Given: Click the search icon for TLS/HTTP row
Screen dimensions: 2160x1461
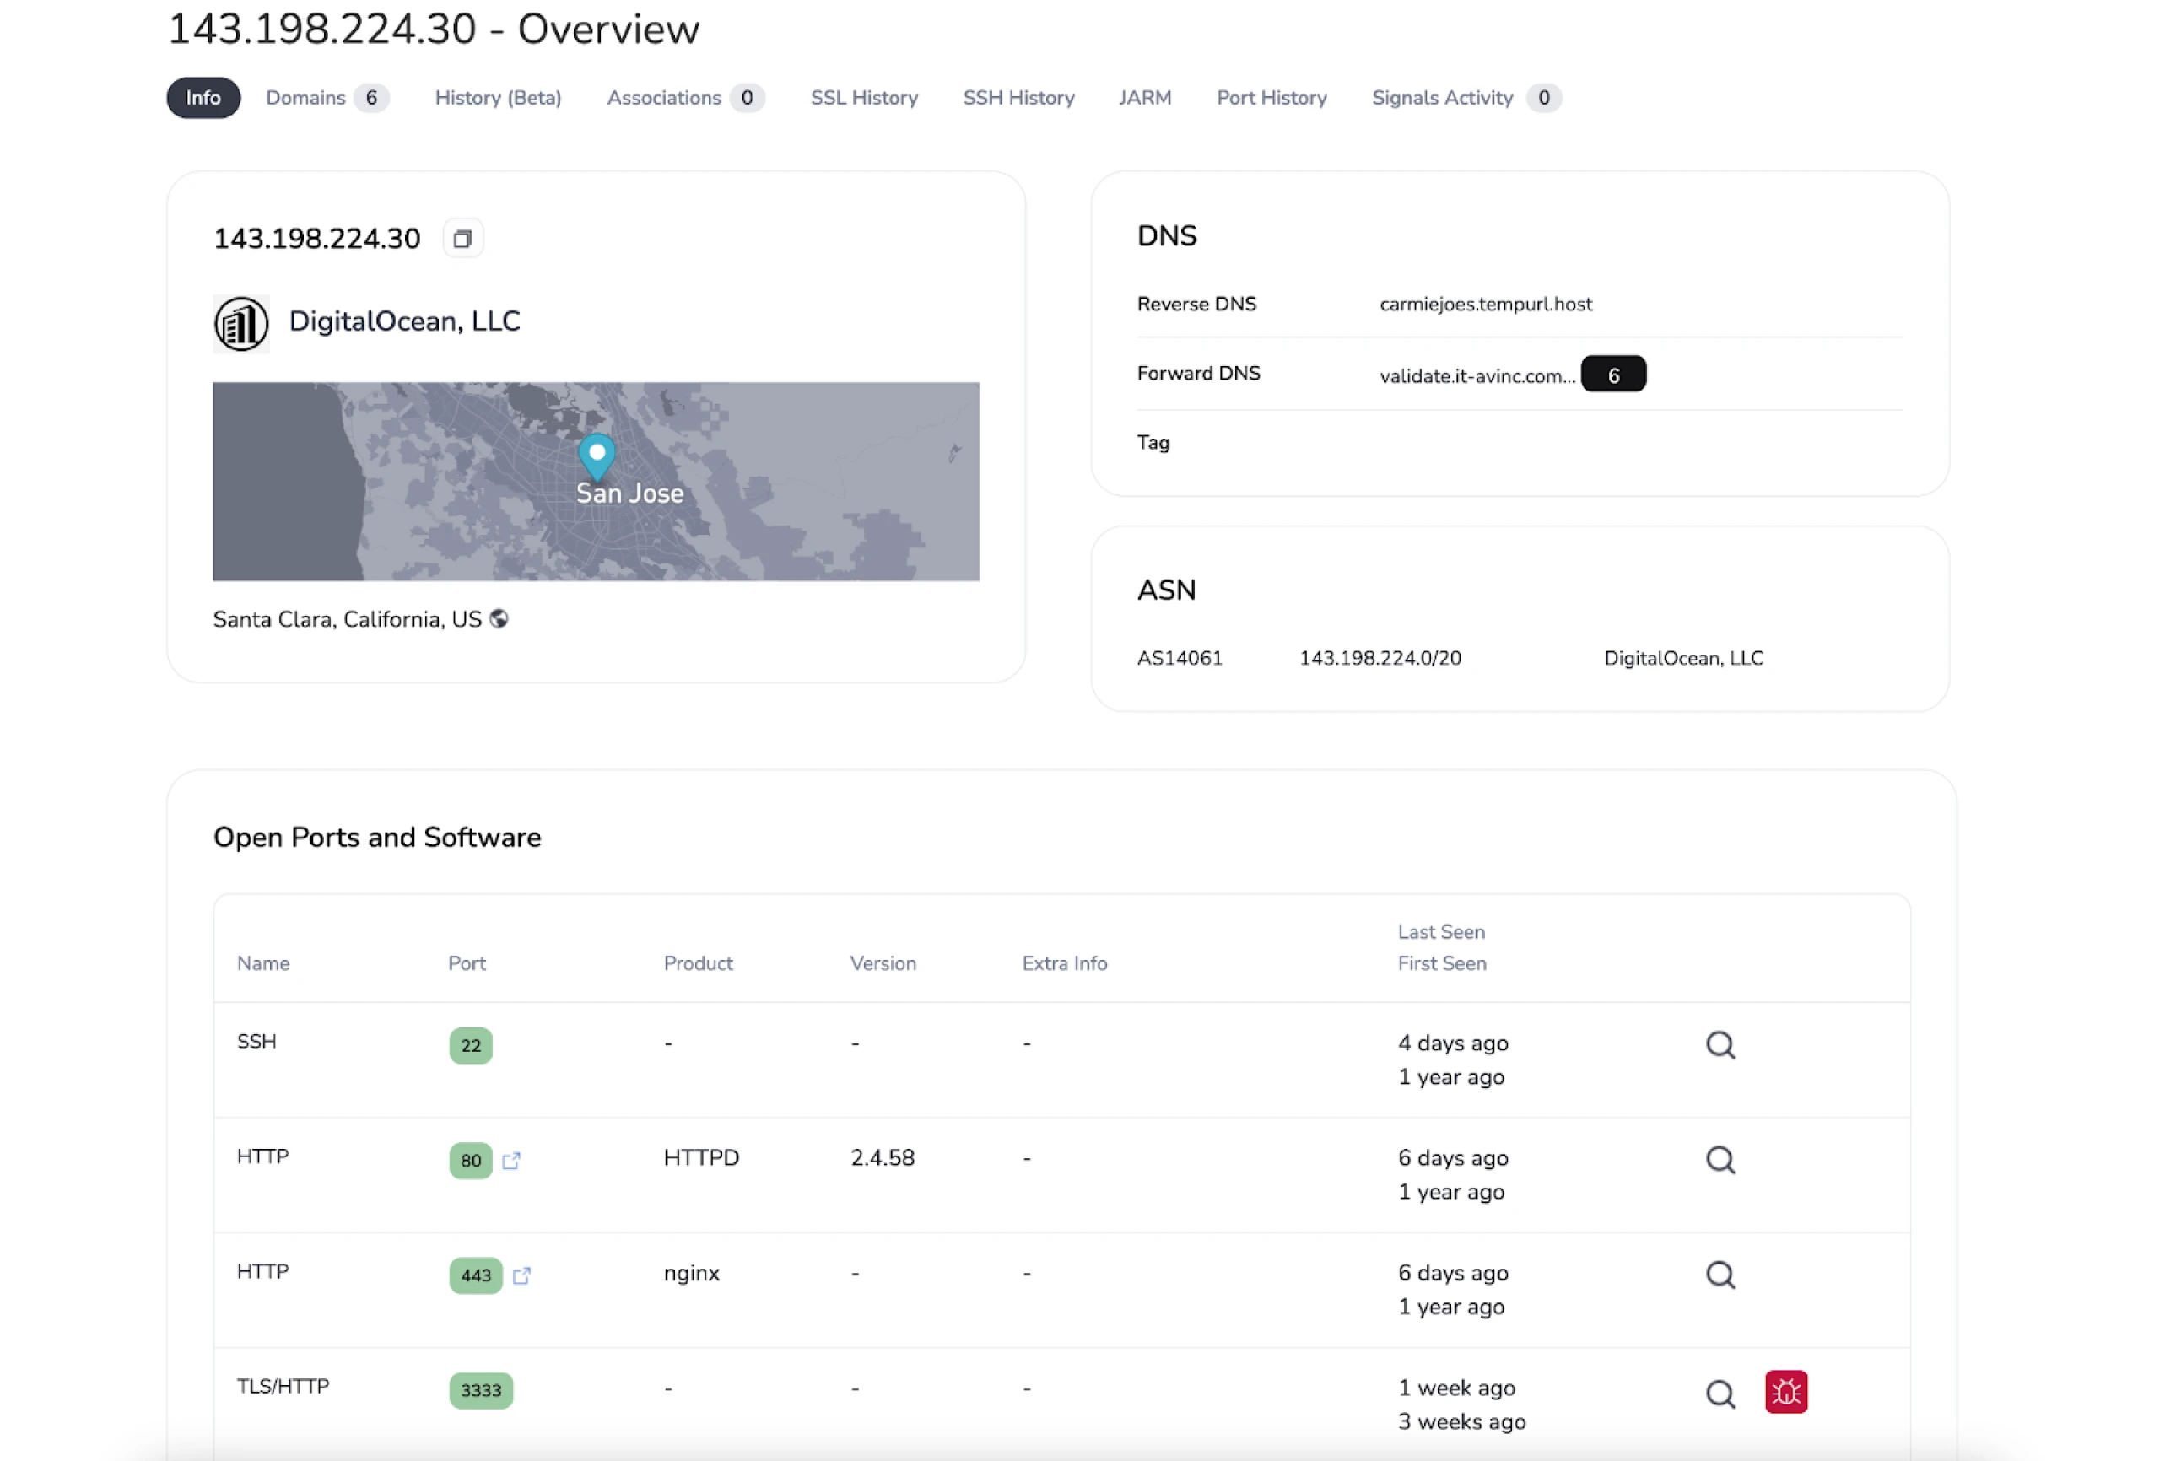Looking at the screenshot, I should [x=1720, y=1391].
